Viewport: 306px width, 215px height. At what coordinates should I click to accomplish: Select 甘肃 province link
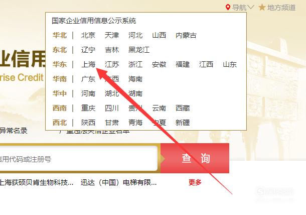112,123
